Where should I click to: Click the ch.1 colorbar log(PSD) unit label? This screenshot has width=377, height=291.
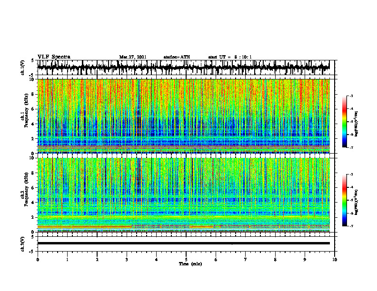click(x=357, y=124)
